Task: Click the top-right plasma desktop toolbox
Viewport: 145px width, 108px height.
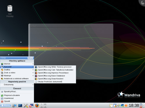Action: [x=142, y=3]
